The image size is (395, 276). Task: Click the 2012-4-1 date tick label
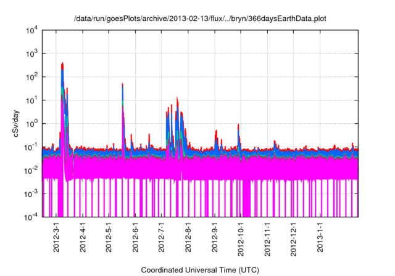(x=83, y=237)
